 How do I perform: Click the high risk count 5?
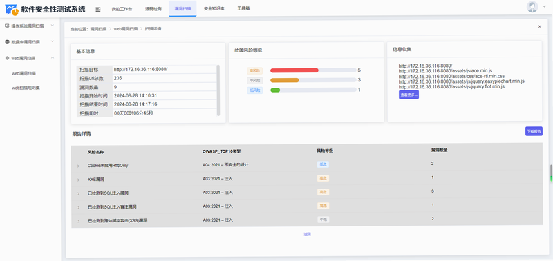tap(359, 70)
